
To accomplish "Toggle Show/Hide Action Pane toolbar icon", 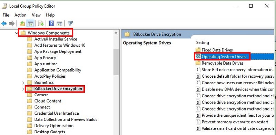I will [59, 23].
